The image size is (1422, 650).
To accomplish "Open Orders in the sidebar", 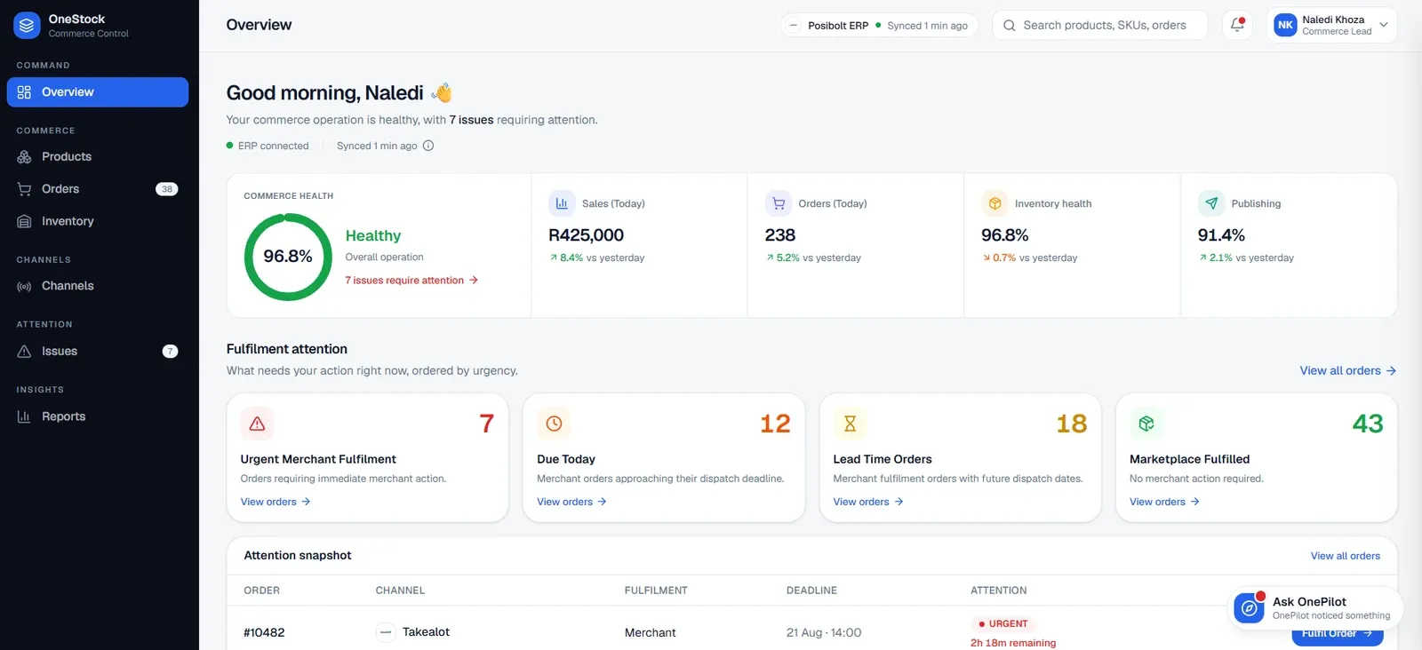I will pos(98,189).
